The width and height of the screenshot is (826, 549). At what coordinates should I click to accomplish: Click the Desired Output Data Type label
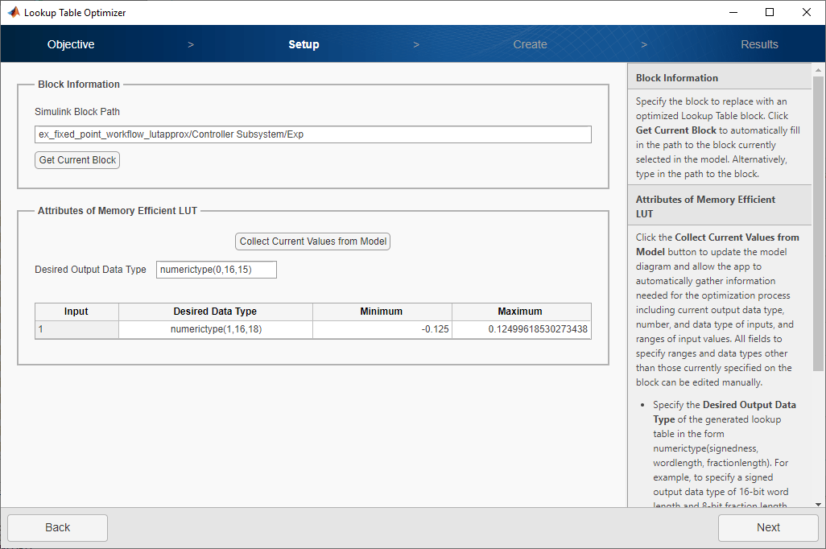[91, 270]
